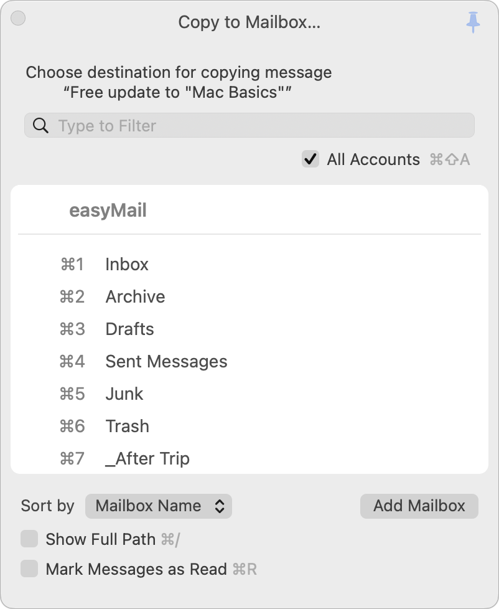Select the _After Trip mailbox
This screenshot has height=609, width=499.
147,459
